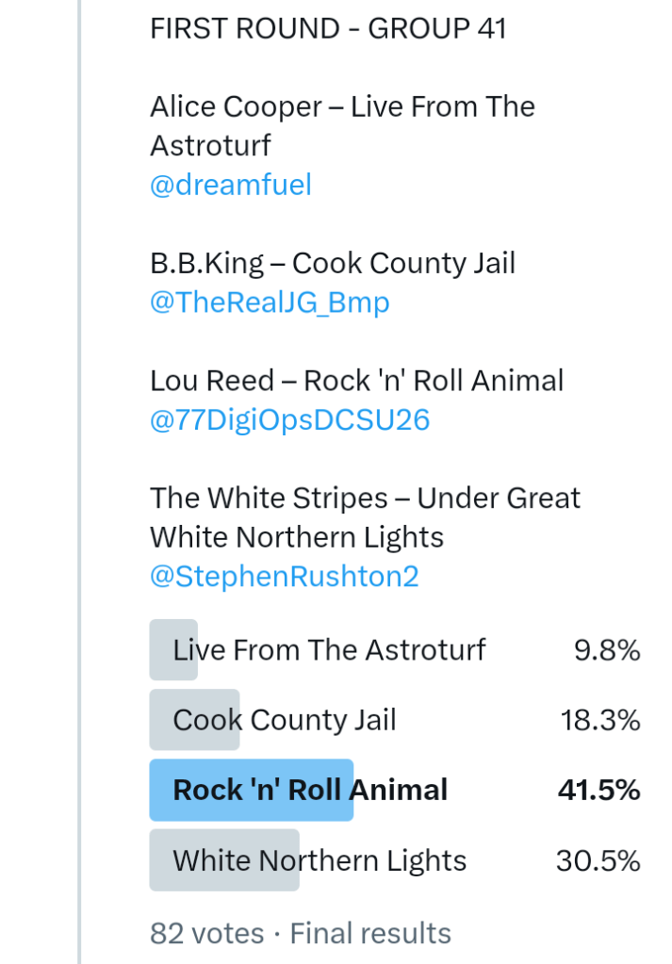Select the Live From The Astroturf poll bar
Image resolution: width=672 pixels, height=964 pixels.
pos(329,649)
